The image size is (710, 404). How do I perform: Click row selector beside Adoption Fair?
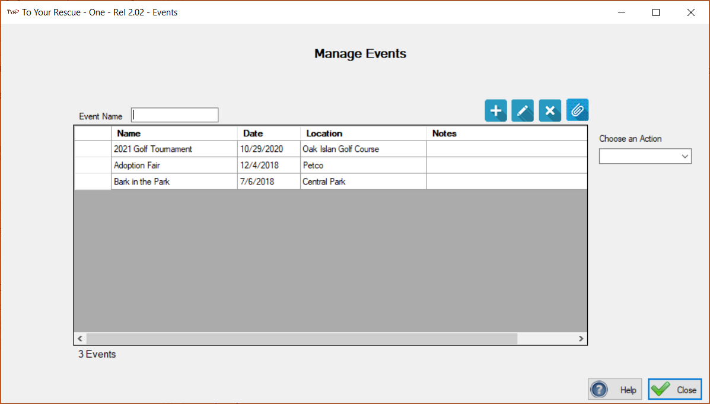coord(93,166)
